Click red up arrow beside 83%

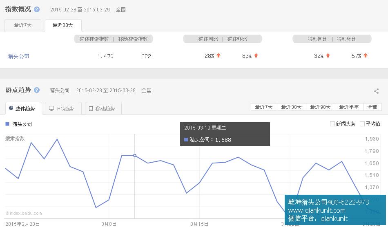(x=256, y=55)
